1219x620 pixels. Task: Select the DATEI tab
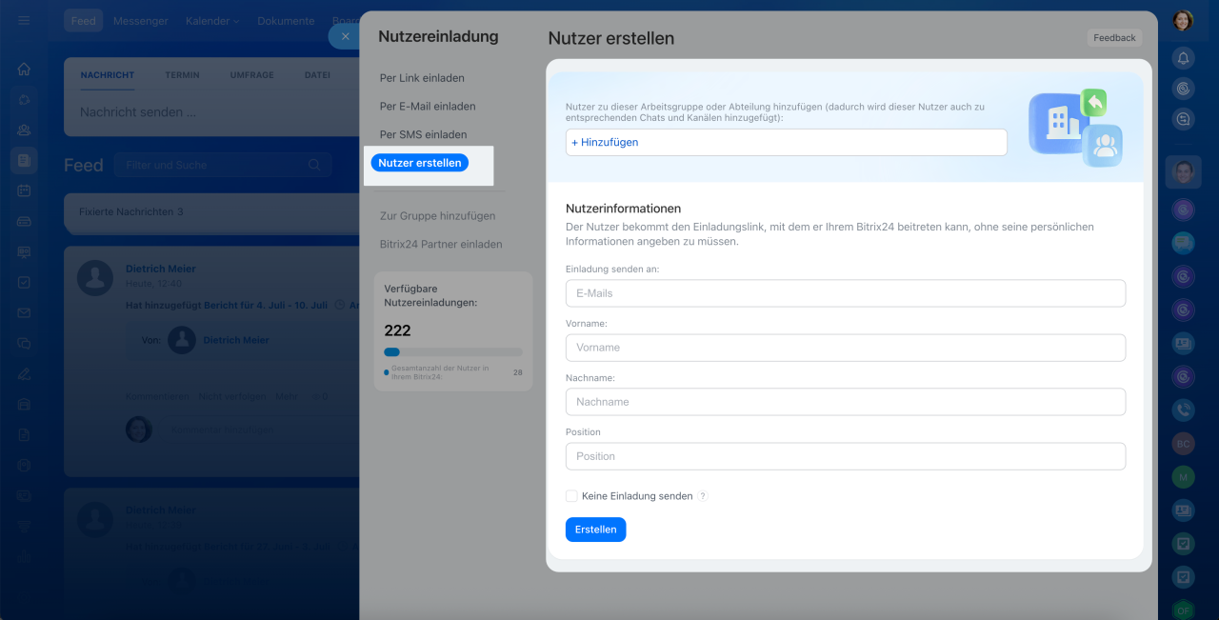click(317, 75)
